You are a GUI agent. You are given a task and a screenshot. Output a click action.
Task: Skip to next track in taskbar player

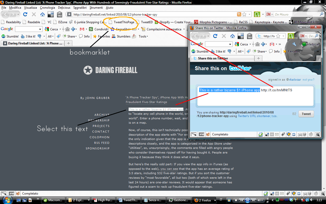pos(253,200)
